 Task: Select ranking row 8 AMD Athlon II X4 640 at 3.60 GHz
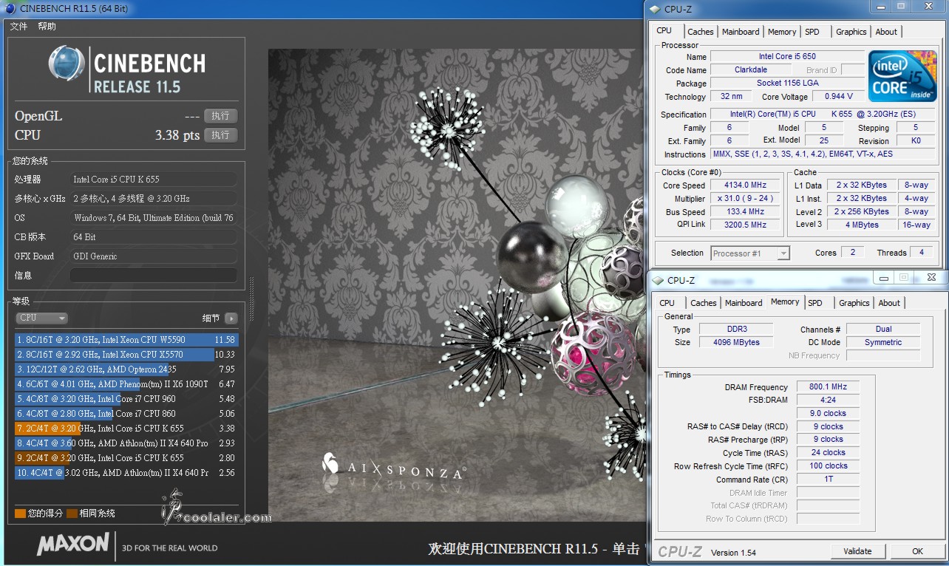pos(126,443)
